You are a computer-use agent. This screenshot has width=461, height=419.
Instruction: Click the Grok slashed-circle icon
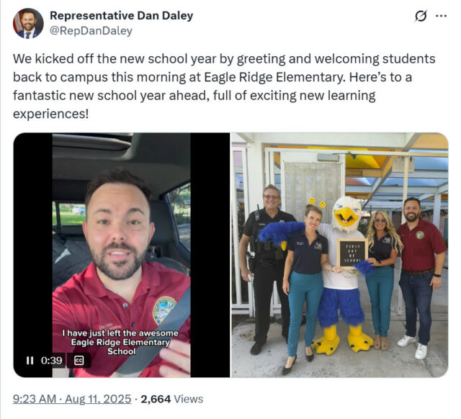pyautogui.click(x=421, y=16)
